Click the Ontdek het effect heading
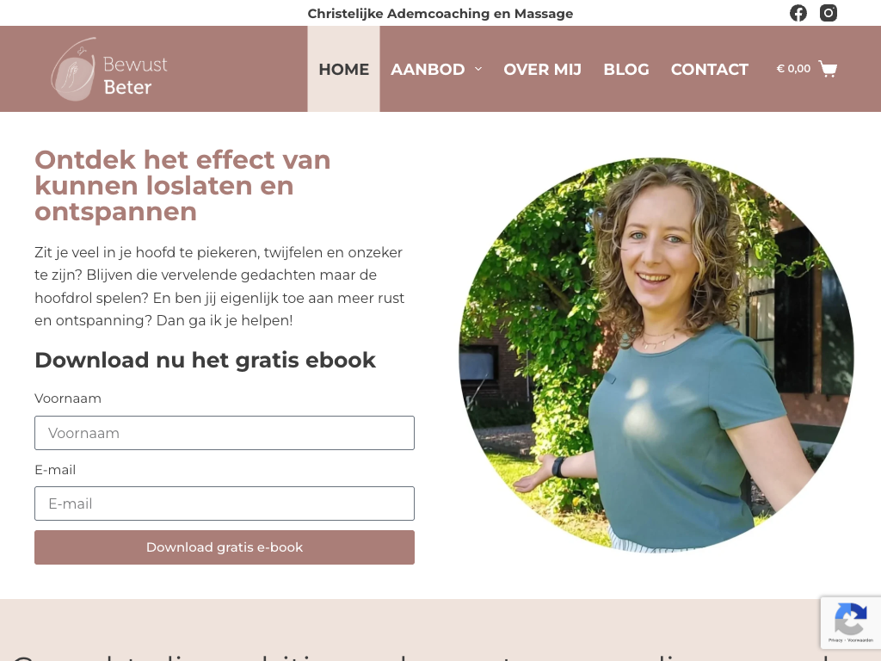881x661 pixels. [x=182, y=186]
